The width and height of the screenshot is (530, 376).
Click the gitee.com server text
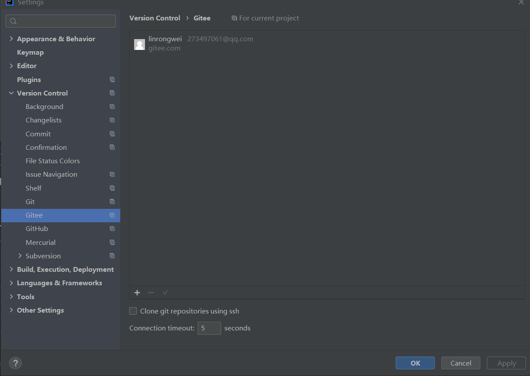click(x=165, y=48)
